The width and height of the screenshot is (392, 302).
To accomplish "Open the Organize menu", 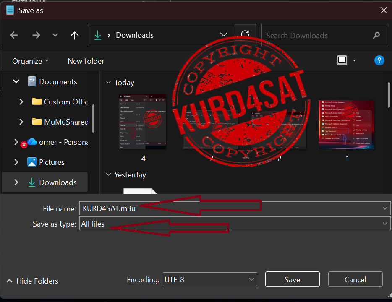I will click(30, 61).
